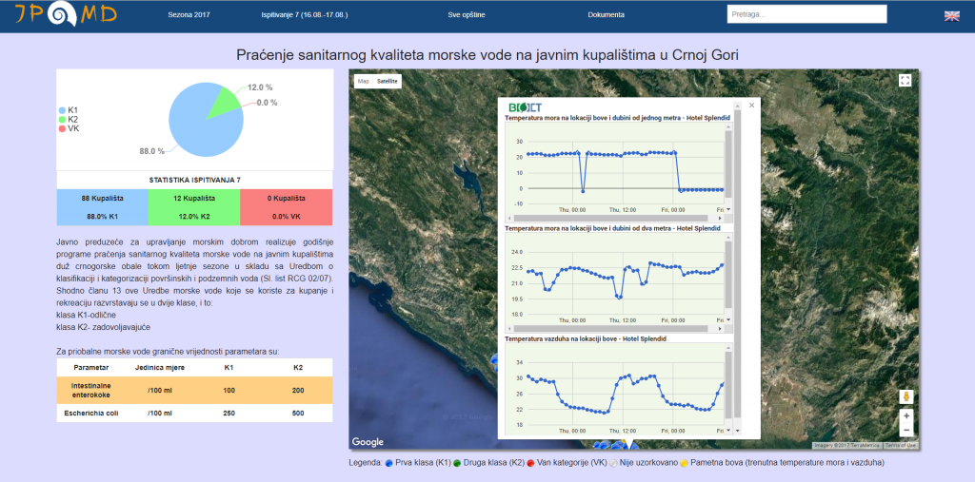Viewport: 975px width, 482px height.
Task: Switch the map to Map view
Action: pos(363,81)
